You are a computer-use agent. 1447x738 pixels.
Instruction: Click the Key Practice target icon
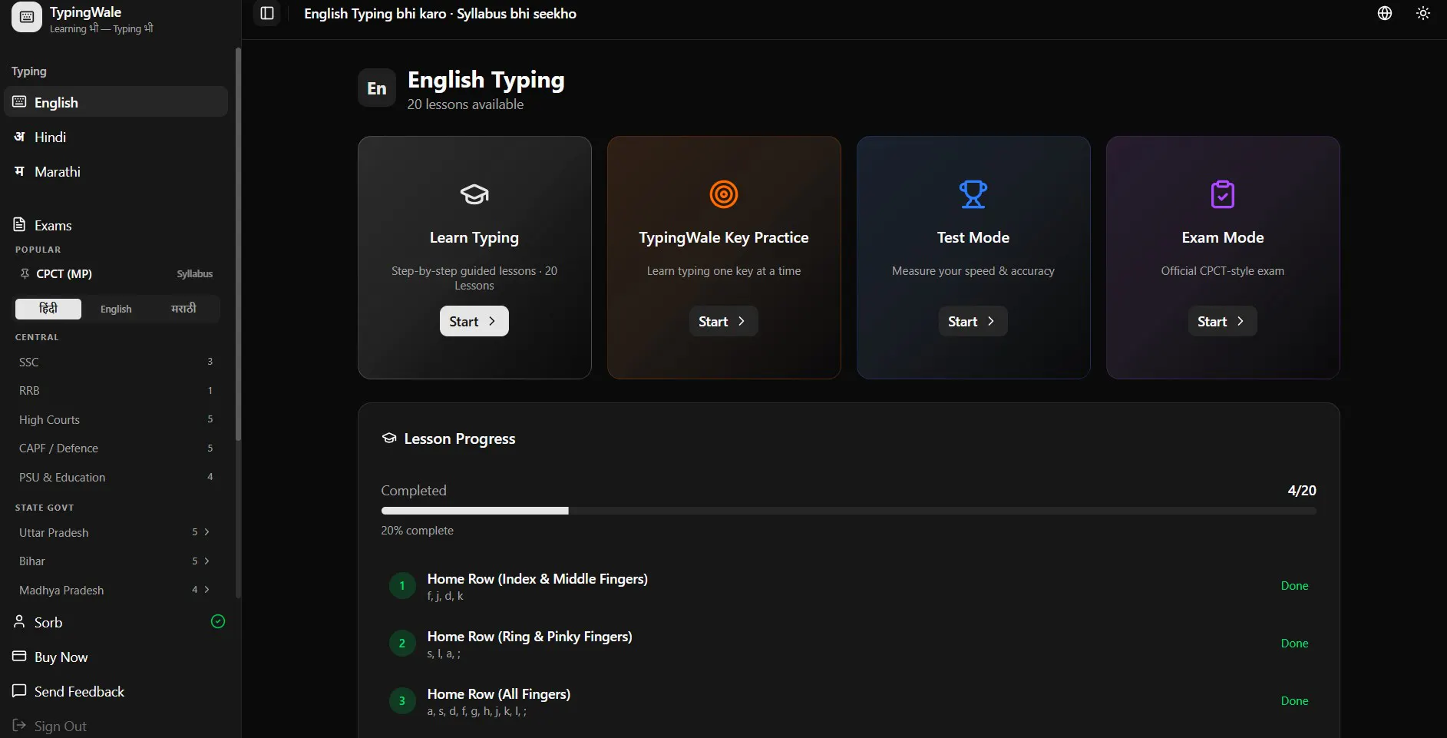[724, 194]
